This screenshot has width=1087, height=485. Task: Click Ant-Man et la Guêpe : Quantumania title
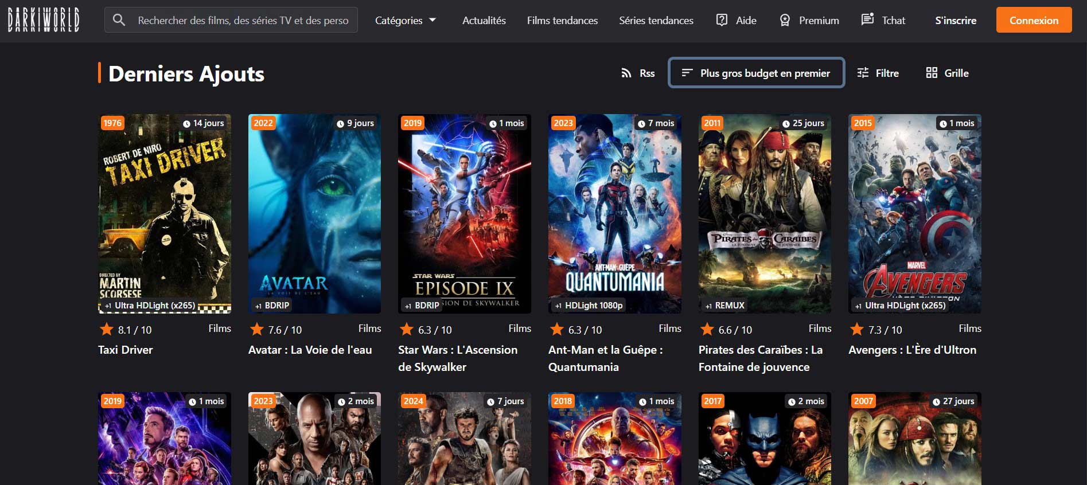coord(605,358)
